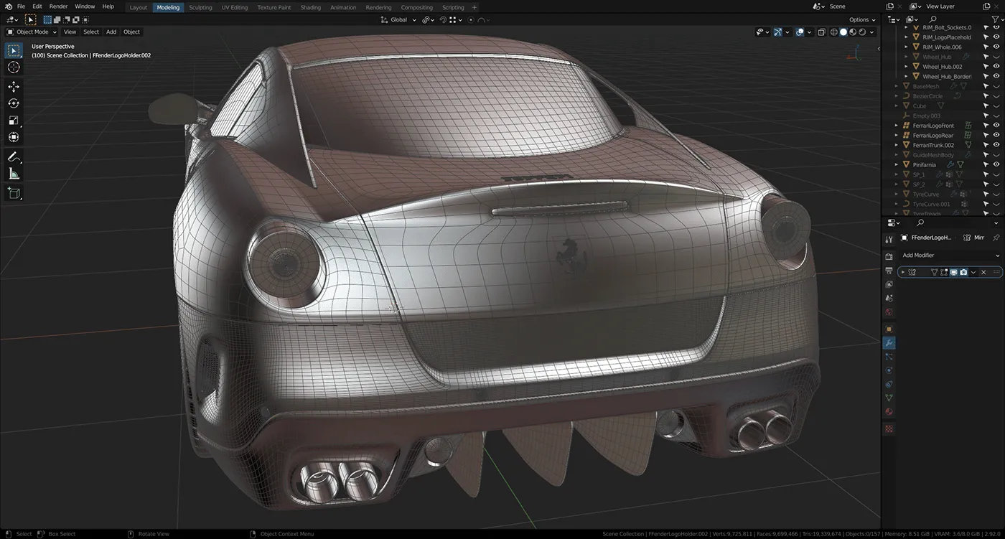The height and width of the screenshot is (539, 1005).
Task: Open the Render menu
Action: [x=58, y=6]
